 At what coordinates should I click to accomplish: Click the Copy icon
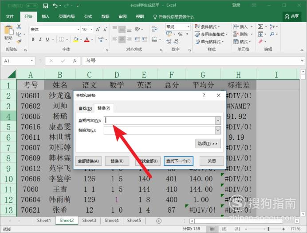coord(19,34)
